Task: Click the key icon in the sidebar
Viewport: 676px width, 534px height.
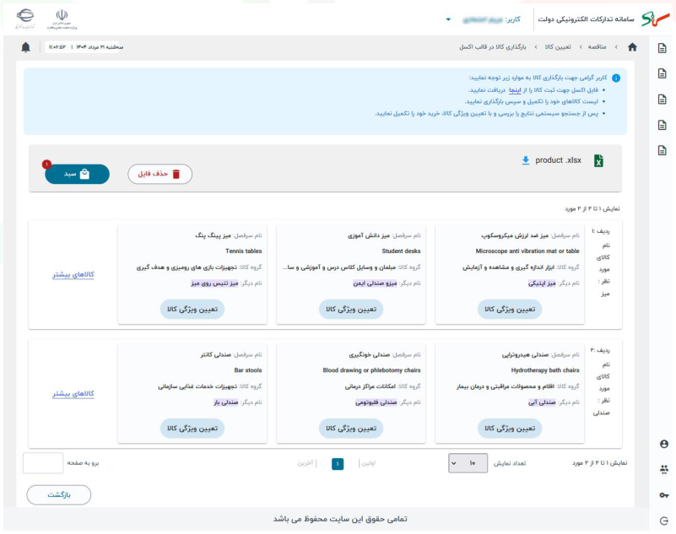Action: coord(664,495)
